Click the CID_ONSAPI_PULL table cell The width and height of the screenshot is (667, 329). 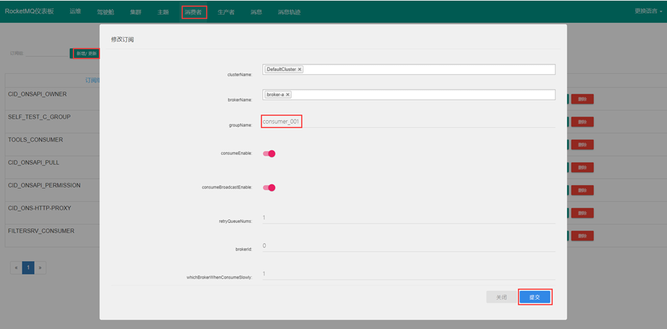tap(52, 167)
